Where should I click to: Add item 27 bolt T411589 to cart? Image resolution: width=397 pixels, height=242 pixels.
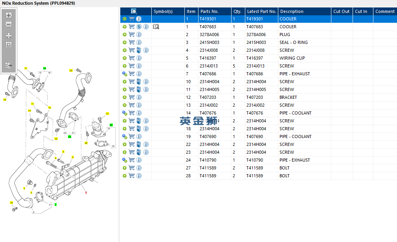click(132, 167)
